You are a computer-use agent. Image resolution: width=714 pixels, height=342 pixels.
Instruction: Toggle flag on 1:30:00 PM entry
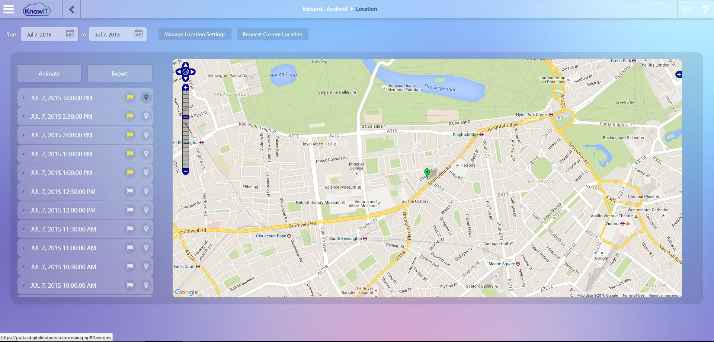coord(130,154)
